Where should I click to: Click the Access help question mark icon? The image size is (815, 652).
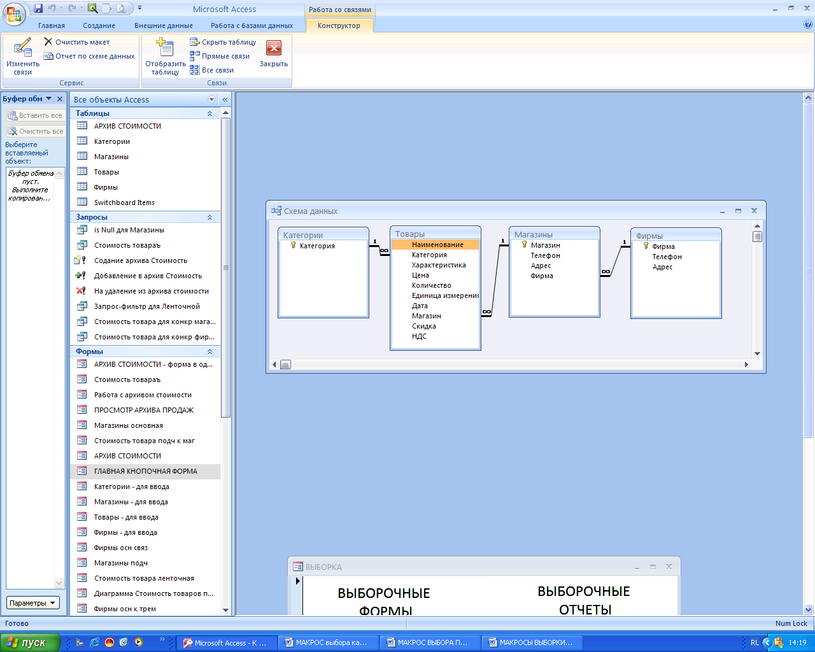coord(808,25)
